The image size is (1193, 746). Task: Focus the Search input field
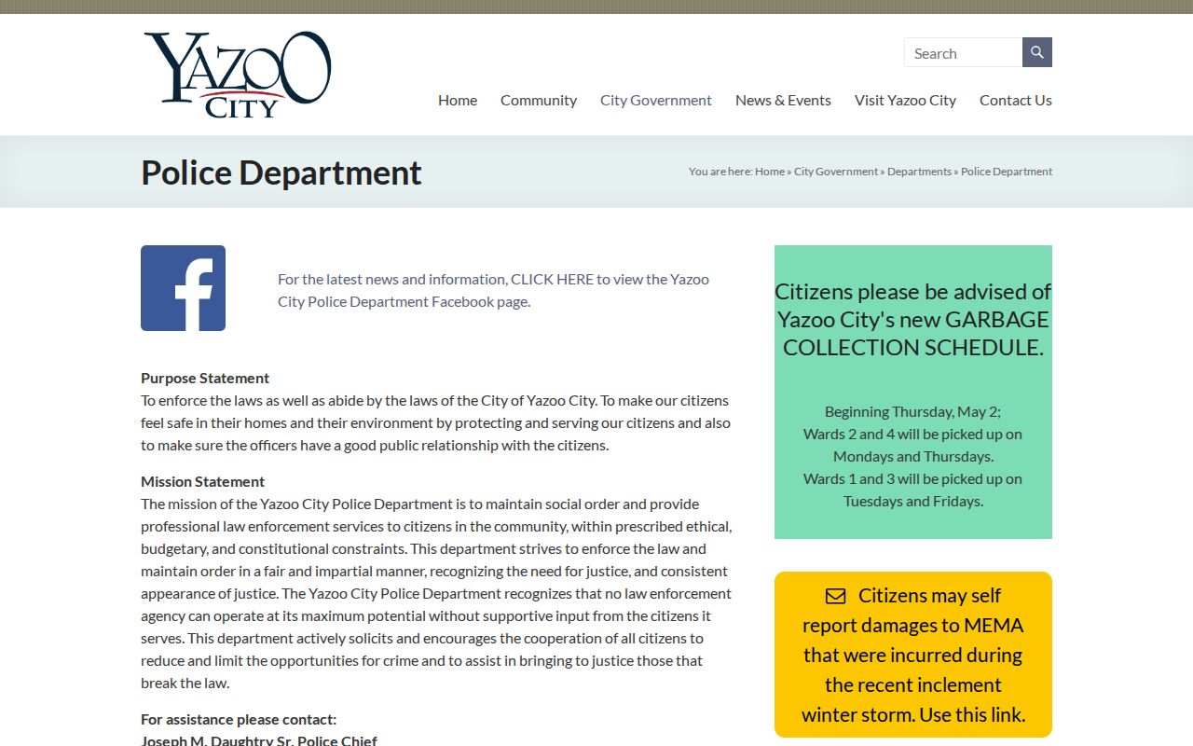(x=963, y=52)
